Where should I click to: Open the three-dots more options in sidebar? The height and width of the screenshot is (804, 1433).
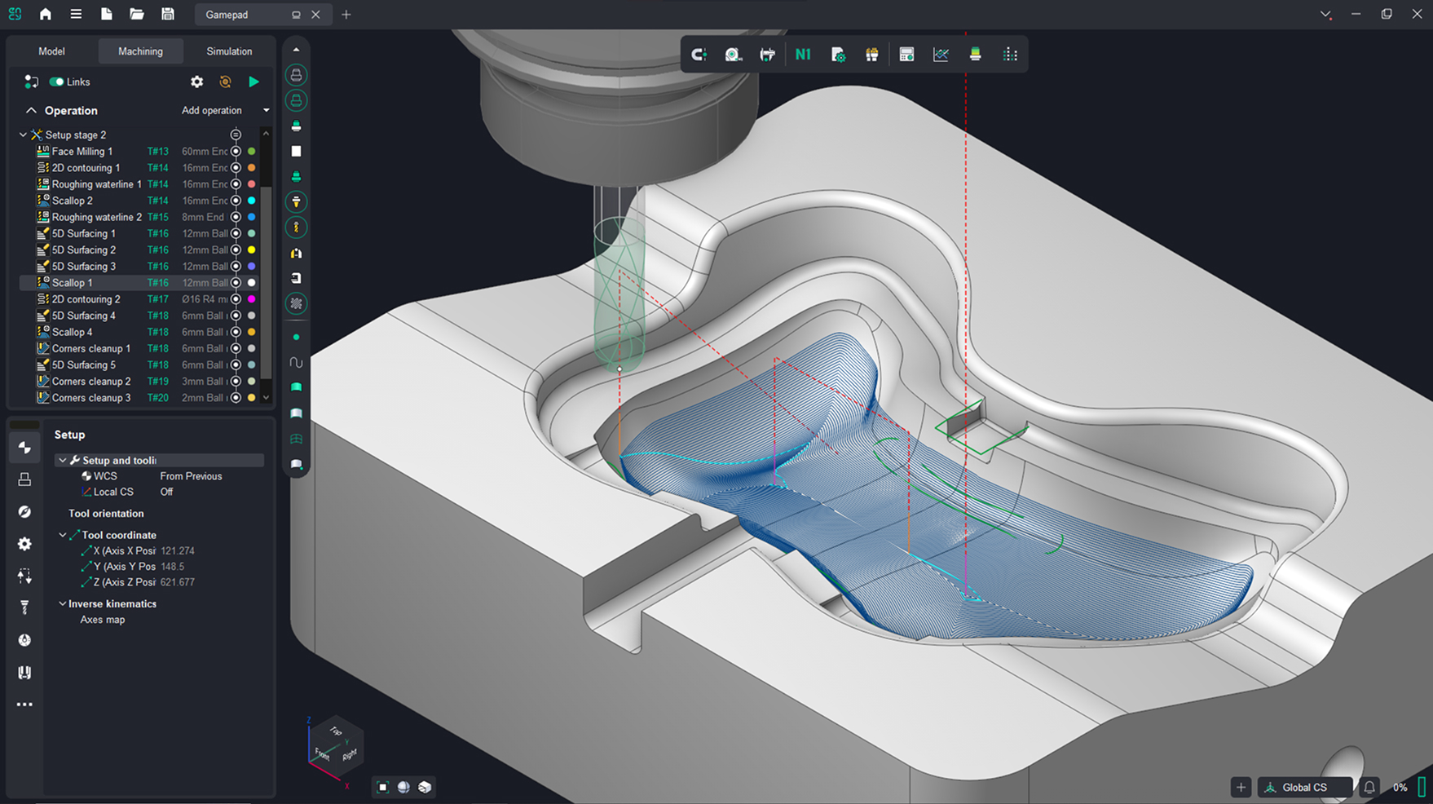[x=24, y=704]
